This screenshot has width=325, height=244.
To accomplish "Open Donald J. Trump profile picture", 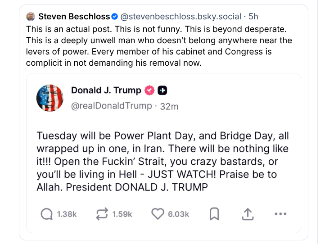I will click(49, 98).
